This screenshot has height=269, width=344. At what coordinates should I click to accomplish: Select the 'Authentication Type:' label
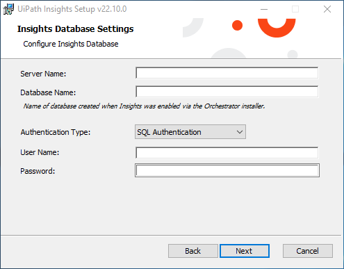pyautogui.click(x=56, y=132)
